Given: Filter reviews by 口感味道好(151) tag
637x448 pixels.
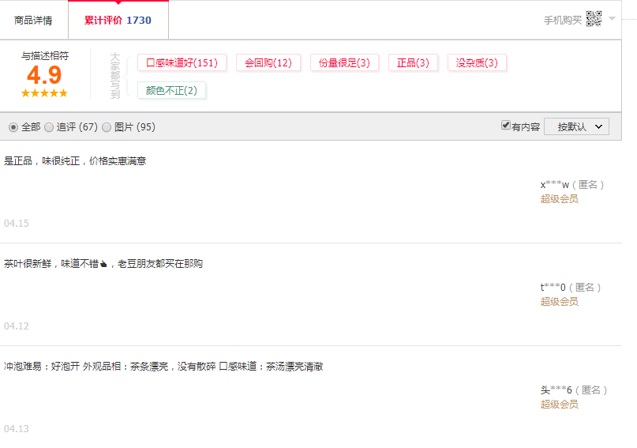Looking at the screenshot, I should pyautogui.click(x=182, y=63).
